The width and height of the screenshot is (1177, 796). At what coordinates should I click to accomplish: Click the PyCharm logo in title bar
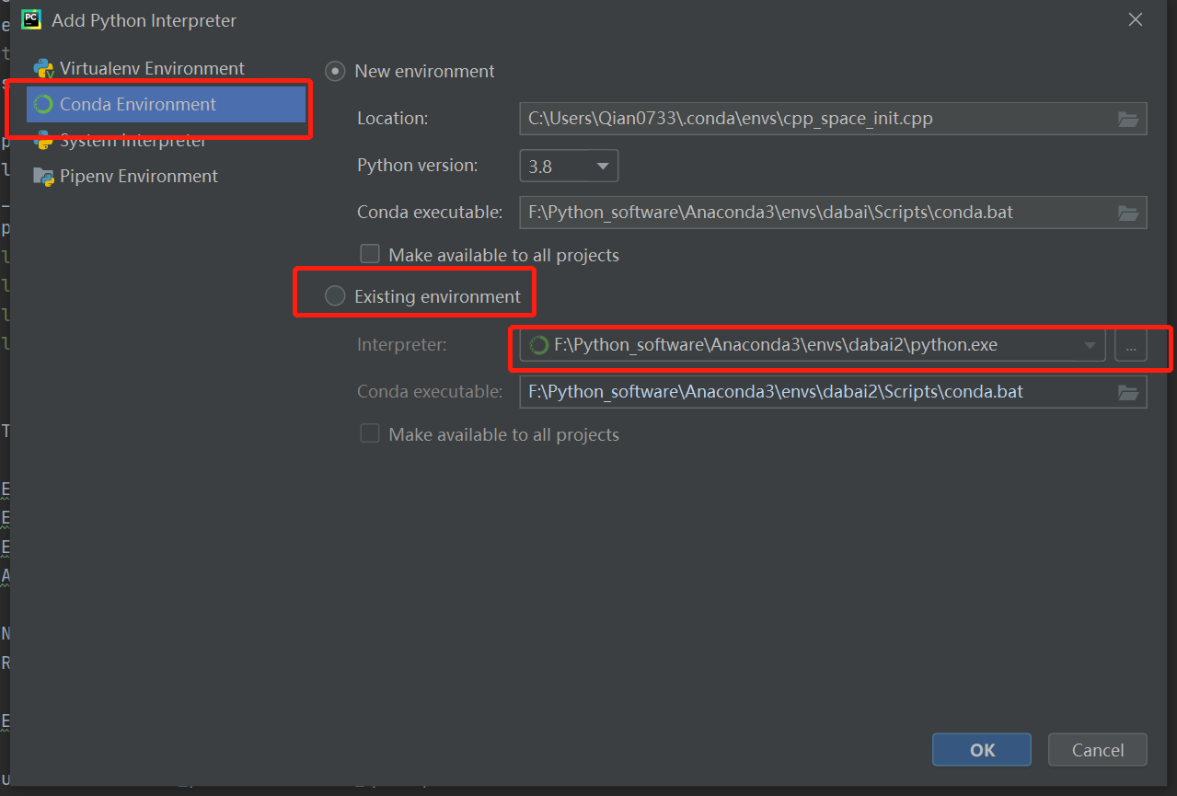31,19
